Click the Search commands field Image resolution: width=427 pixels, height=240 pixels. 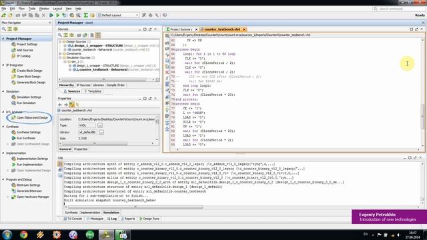[x=399, y=9]
